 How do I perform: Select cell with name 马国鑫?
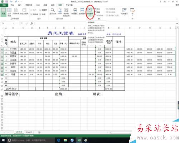(x=13, y=53)
